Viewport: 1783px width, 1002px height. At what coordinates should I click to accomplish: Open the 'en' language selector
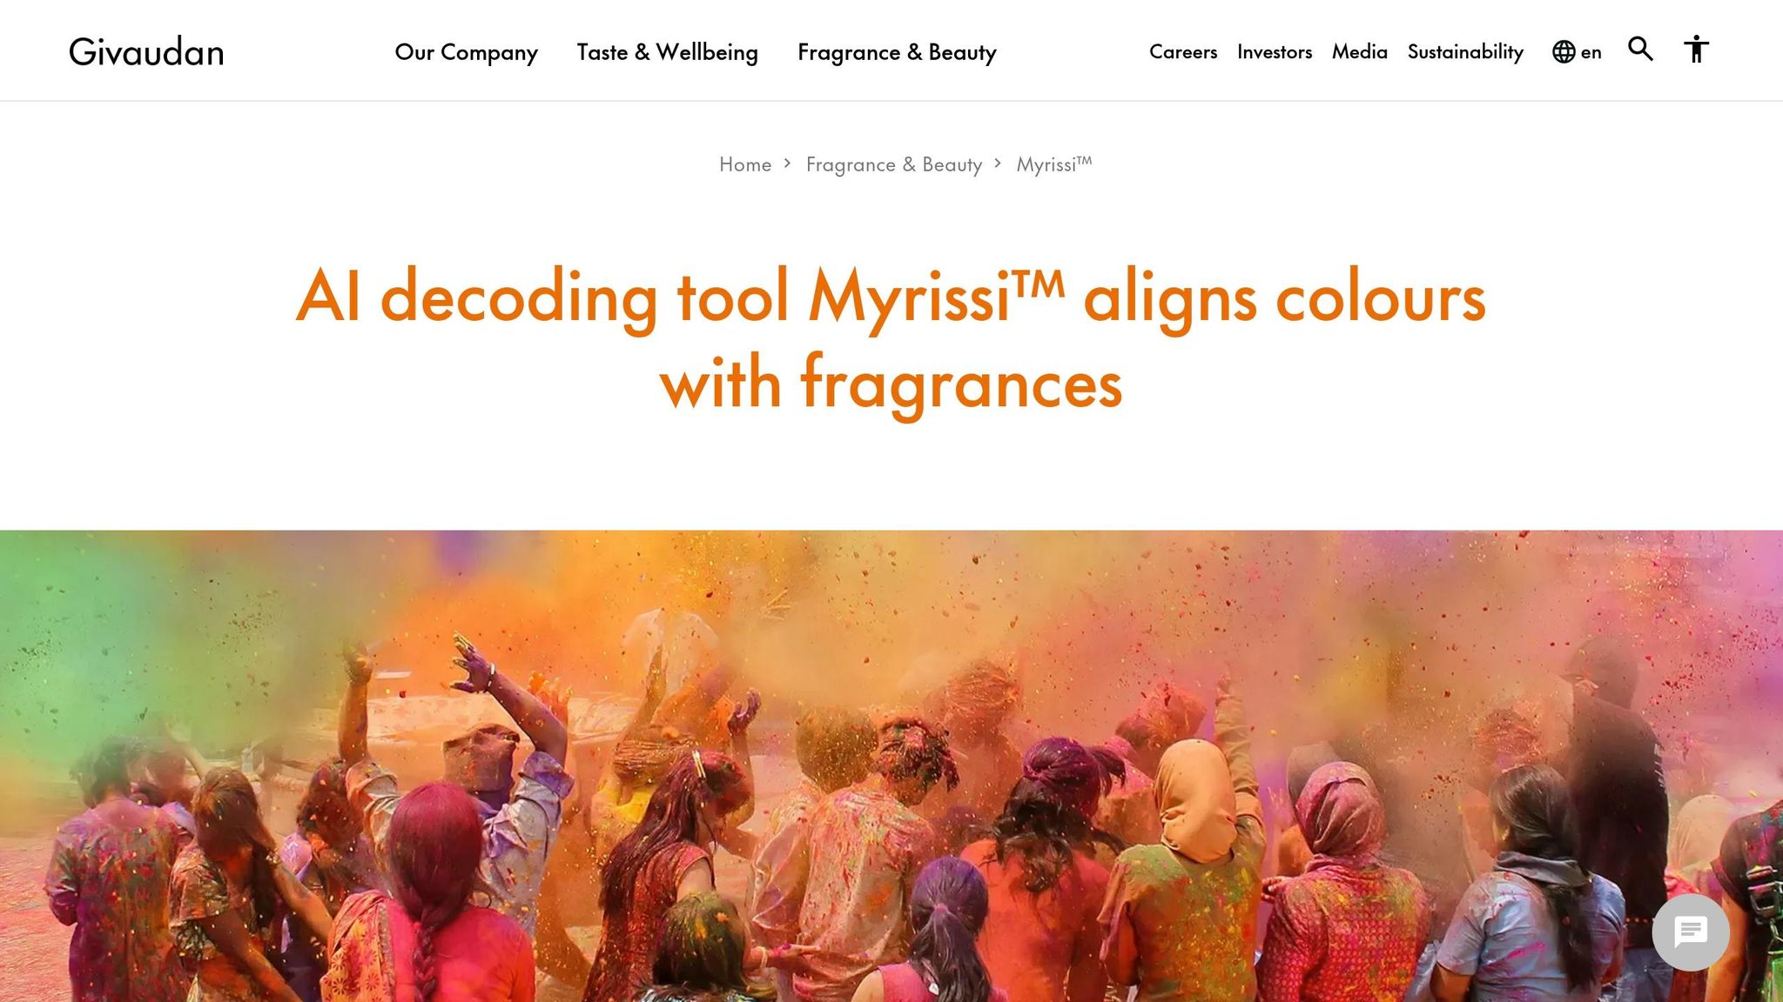pos(1591,52)
